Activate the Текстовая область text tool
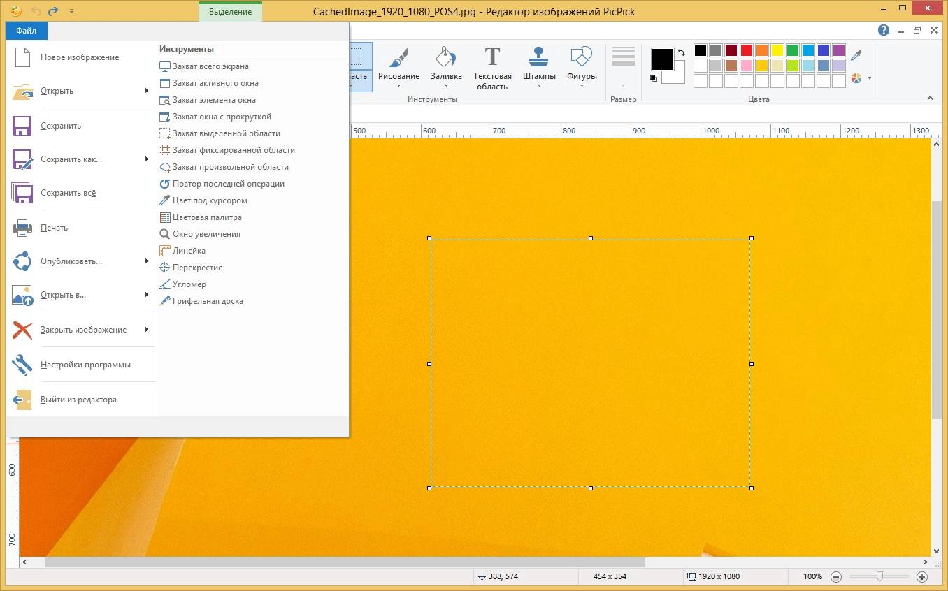948x591 pixels. click(x=492, y=67)
